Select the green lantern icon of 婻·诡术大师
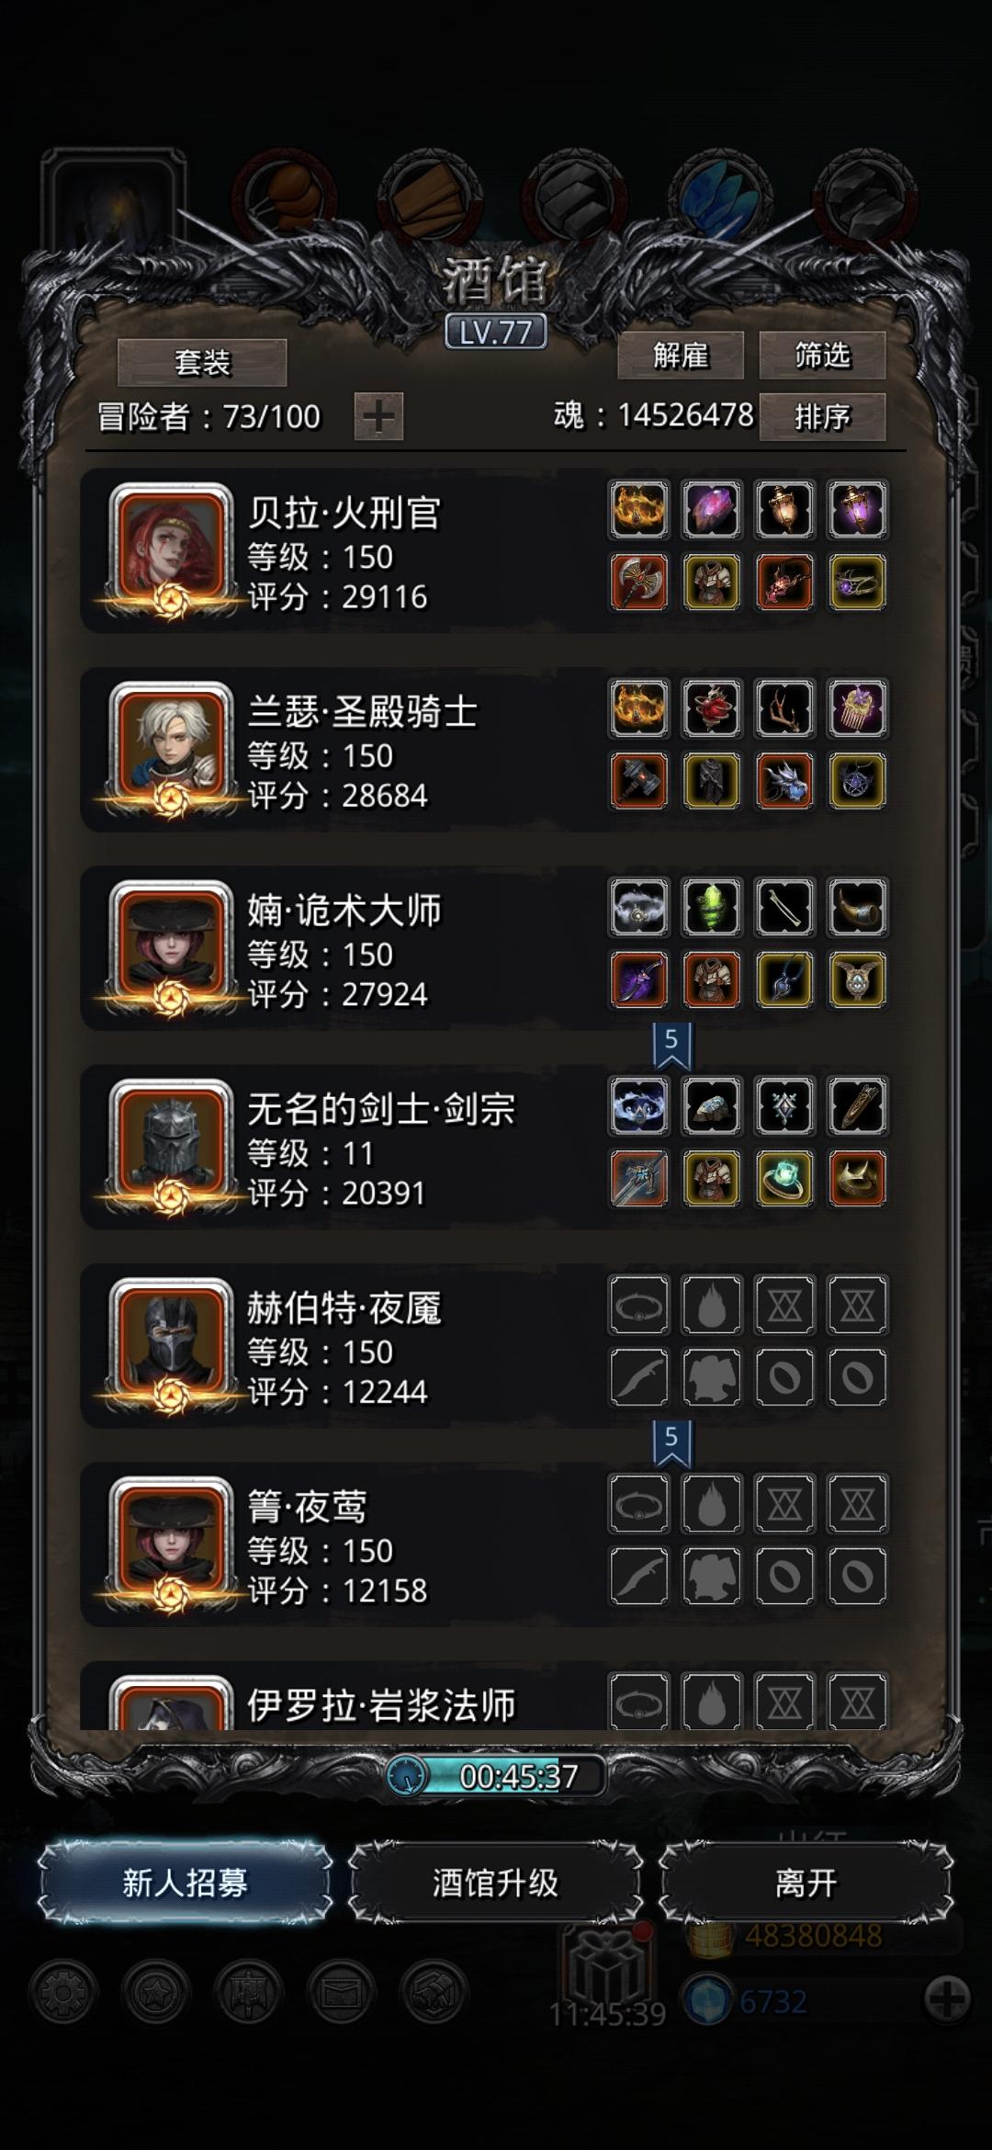 [712, 907]
